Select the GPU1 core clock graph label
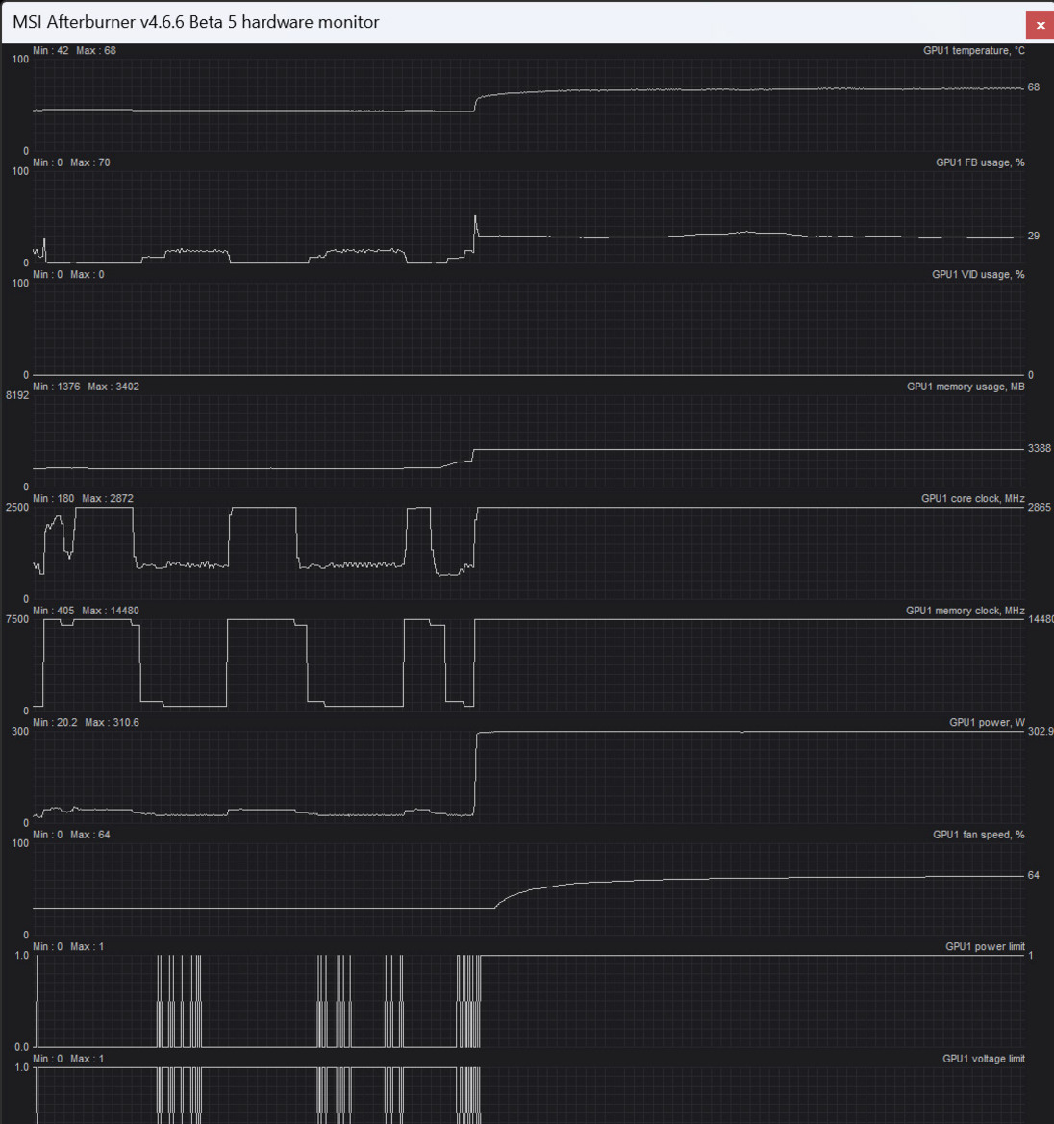The width and height of the screenshot is (1054, 1124). point(973,498)
